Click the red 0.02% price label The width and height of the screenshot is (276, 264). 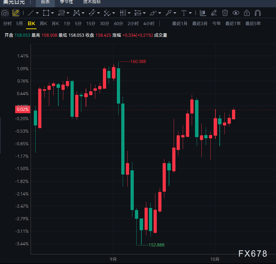pos(23,109)
